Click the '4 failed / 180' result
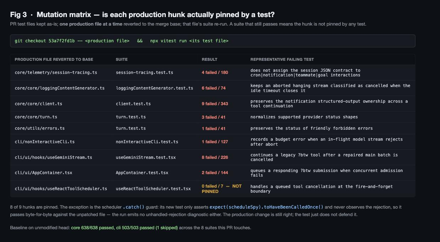This screenshot has height=242, width=440. [x=215, y=72]
